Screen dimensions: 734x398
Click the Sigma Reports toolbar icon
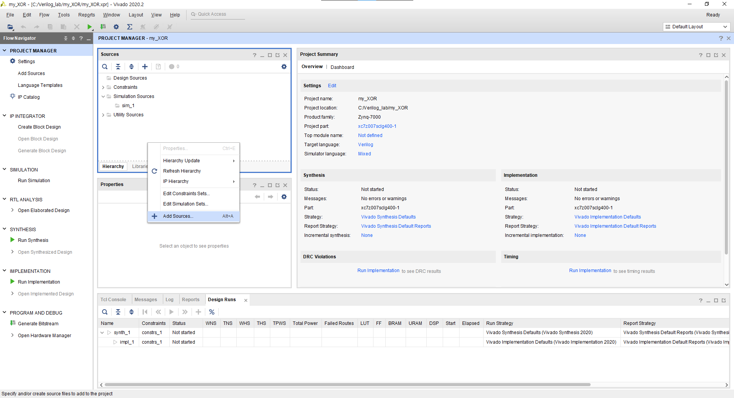coord(130,27)
